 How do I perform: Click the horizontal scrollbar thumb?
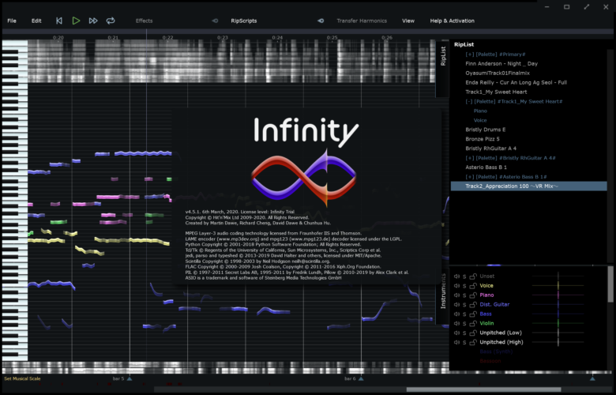click(x=483, y=390)
